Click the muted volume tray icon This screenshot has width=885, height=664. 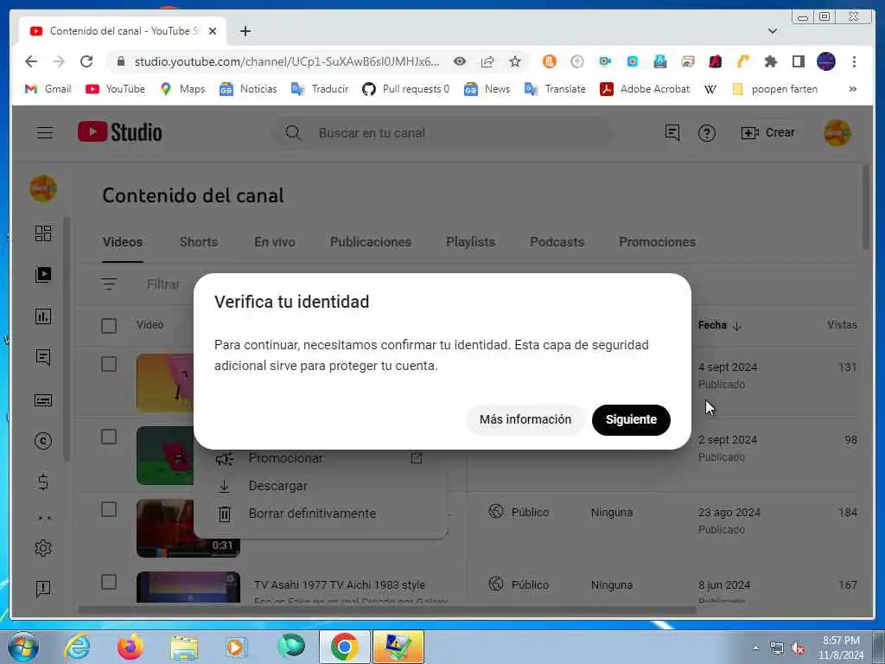(798, 648)
